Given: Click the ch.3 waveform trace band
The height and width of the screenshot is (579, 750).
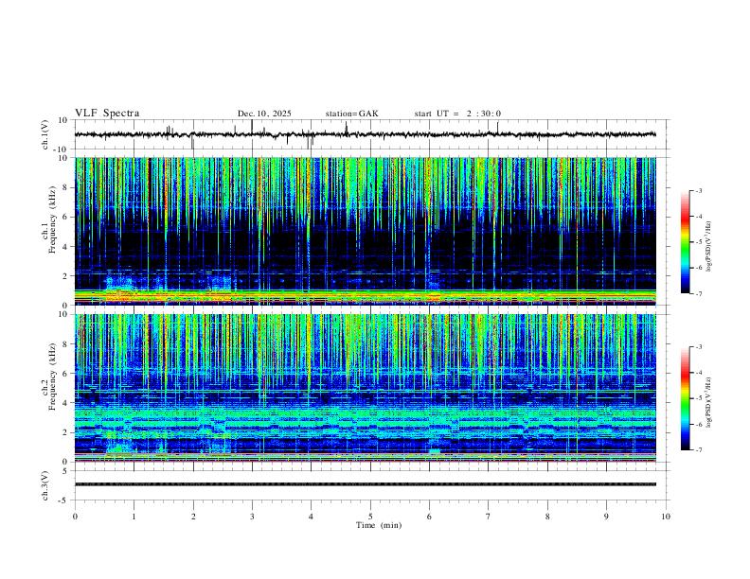Looking at the screenshot, I should [365, 484].
